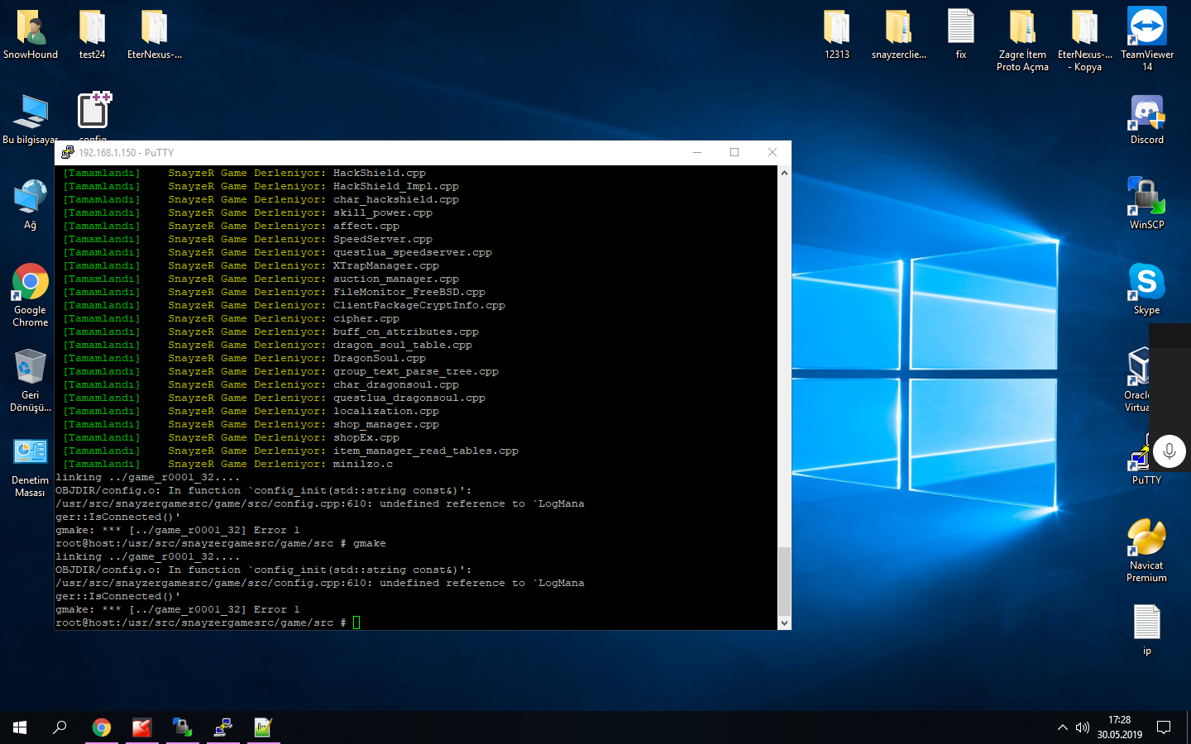Open the Windows Start menu

(x=20, y=727)
